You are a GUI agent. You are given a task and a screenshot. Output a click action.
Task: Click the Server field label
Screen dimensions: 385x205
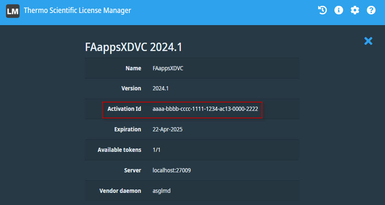(x=133, y=170)
